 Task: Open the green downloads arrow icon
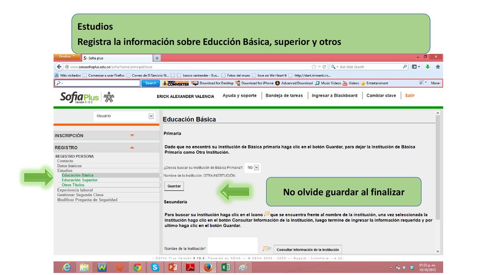(427, 67)
